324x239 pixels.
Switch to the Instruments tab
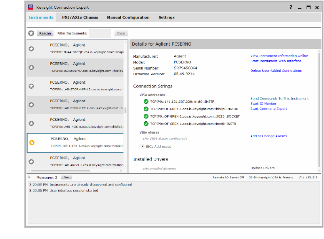point(41,17)
